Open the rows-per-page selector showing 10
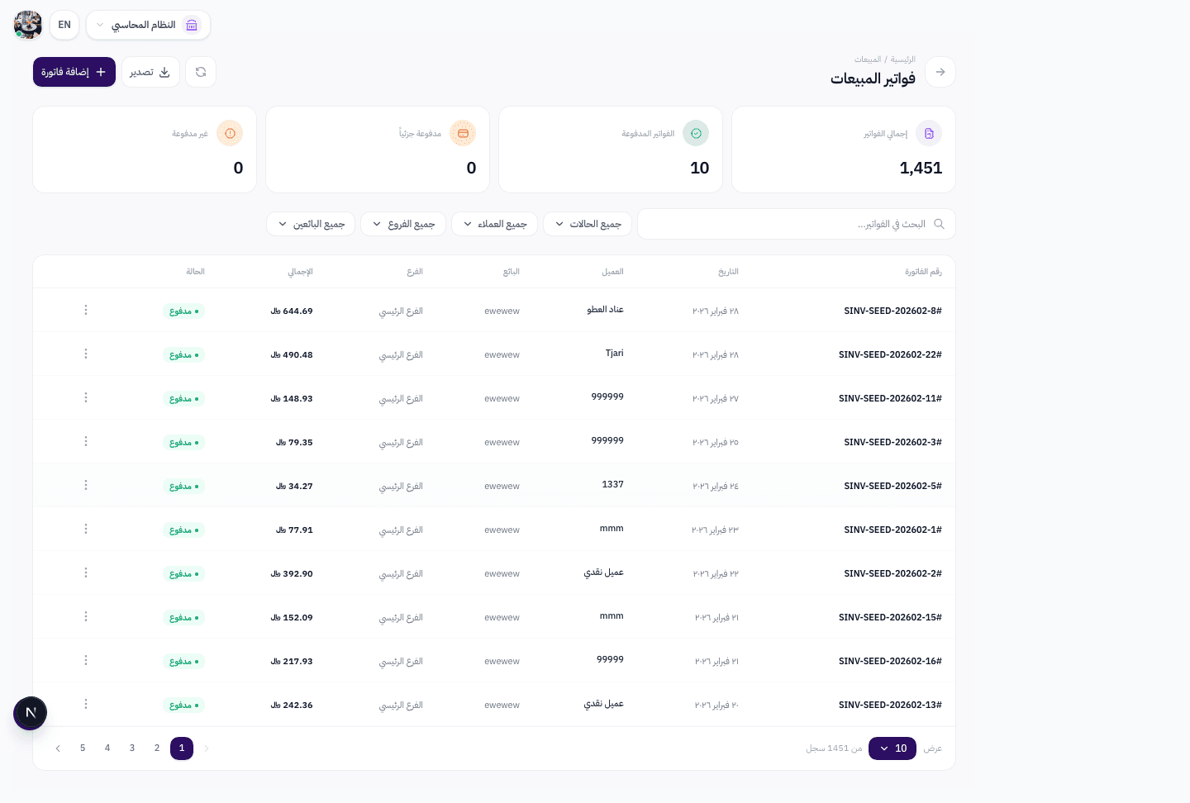 pyautogui.click(x=892, y=748)
